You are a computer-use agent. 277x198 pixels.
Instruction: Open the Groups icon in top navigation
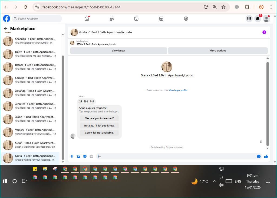tap(186, 19)
